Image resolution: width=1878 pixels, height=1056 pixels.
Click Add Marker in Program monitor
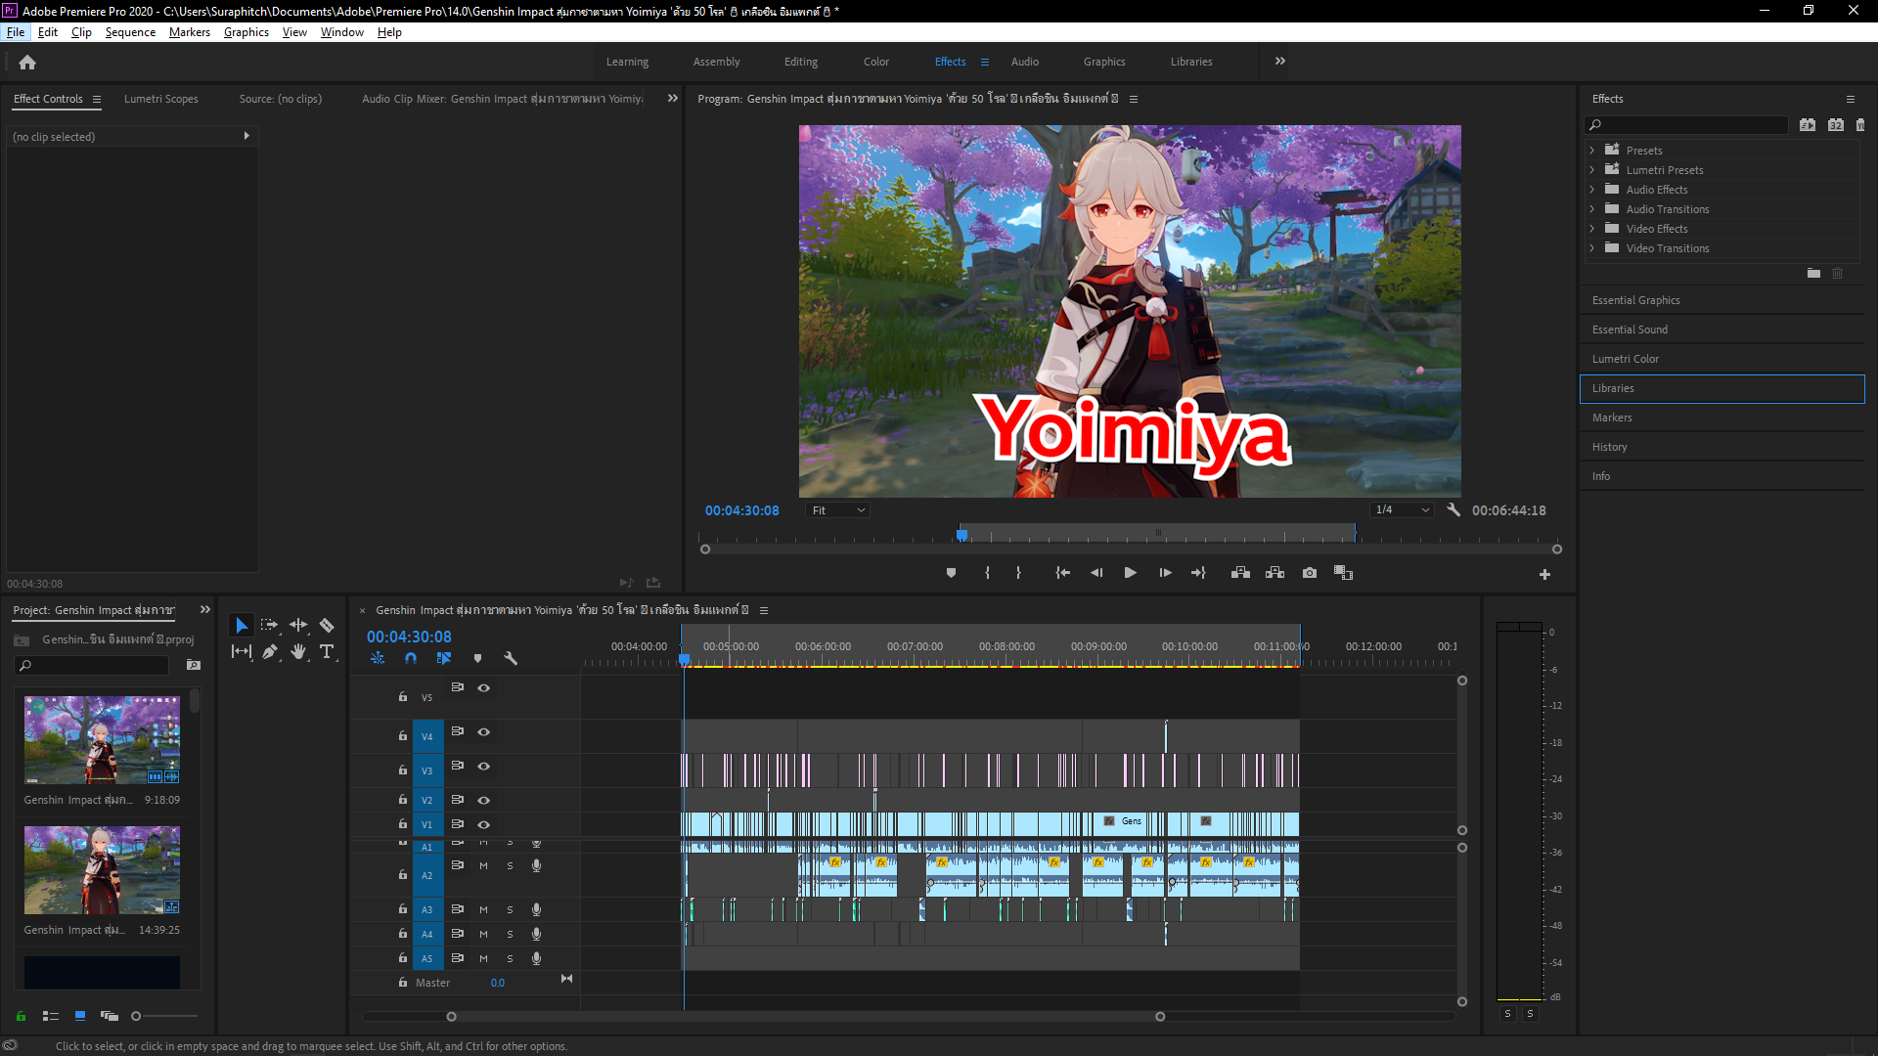[x=951, y=573]
